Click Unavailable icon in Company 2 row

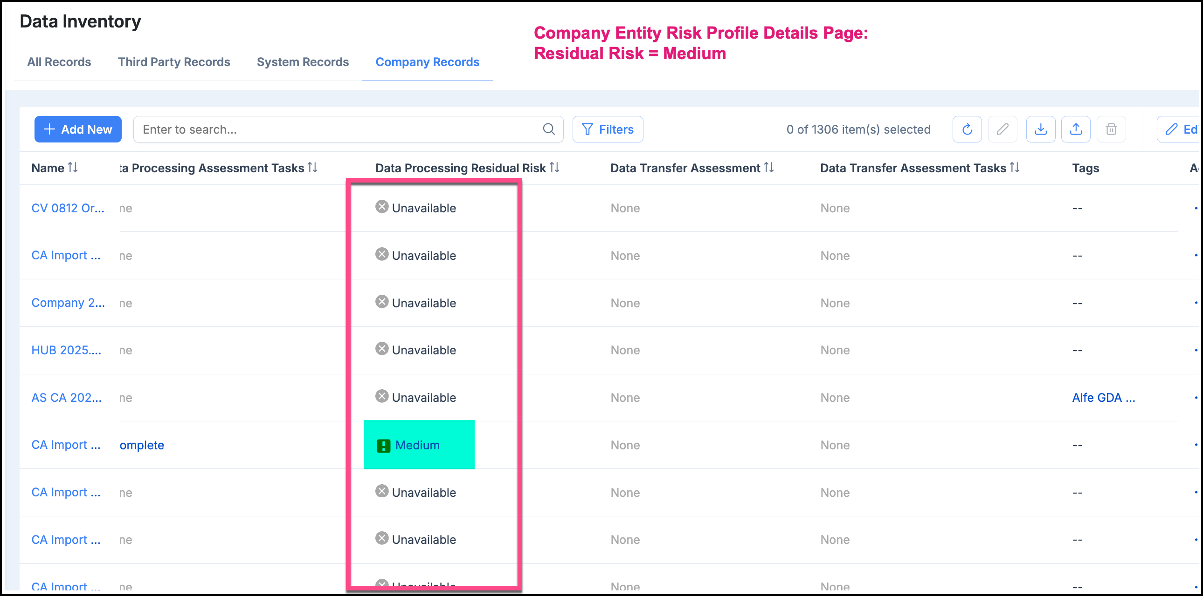pyautogui.click(x=382, y=302)
